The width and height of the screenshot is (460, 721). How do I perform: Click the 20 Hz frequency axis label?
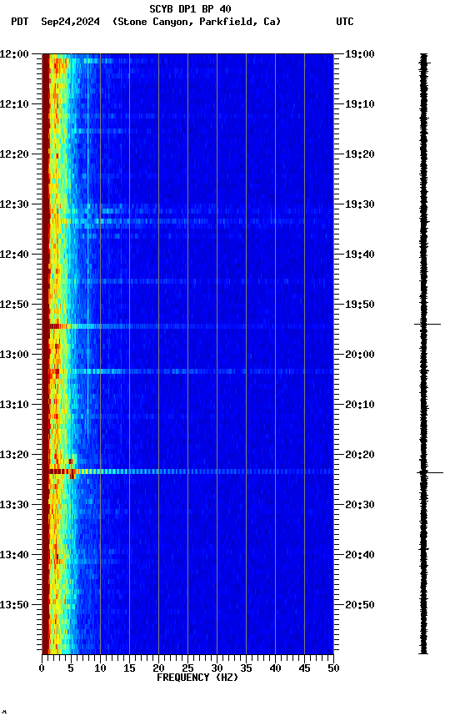158,669
